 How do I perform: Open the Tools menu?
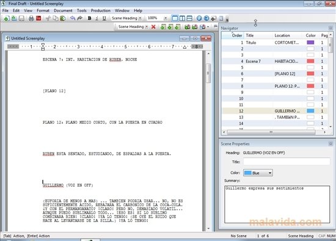[82, 10]
